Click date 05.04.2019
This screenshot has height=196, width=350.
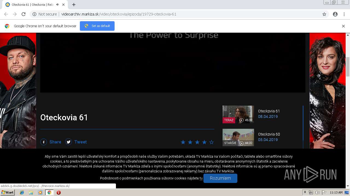tap(268, 140)
